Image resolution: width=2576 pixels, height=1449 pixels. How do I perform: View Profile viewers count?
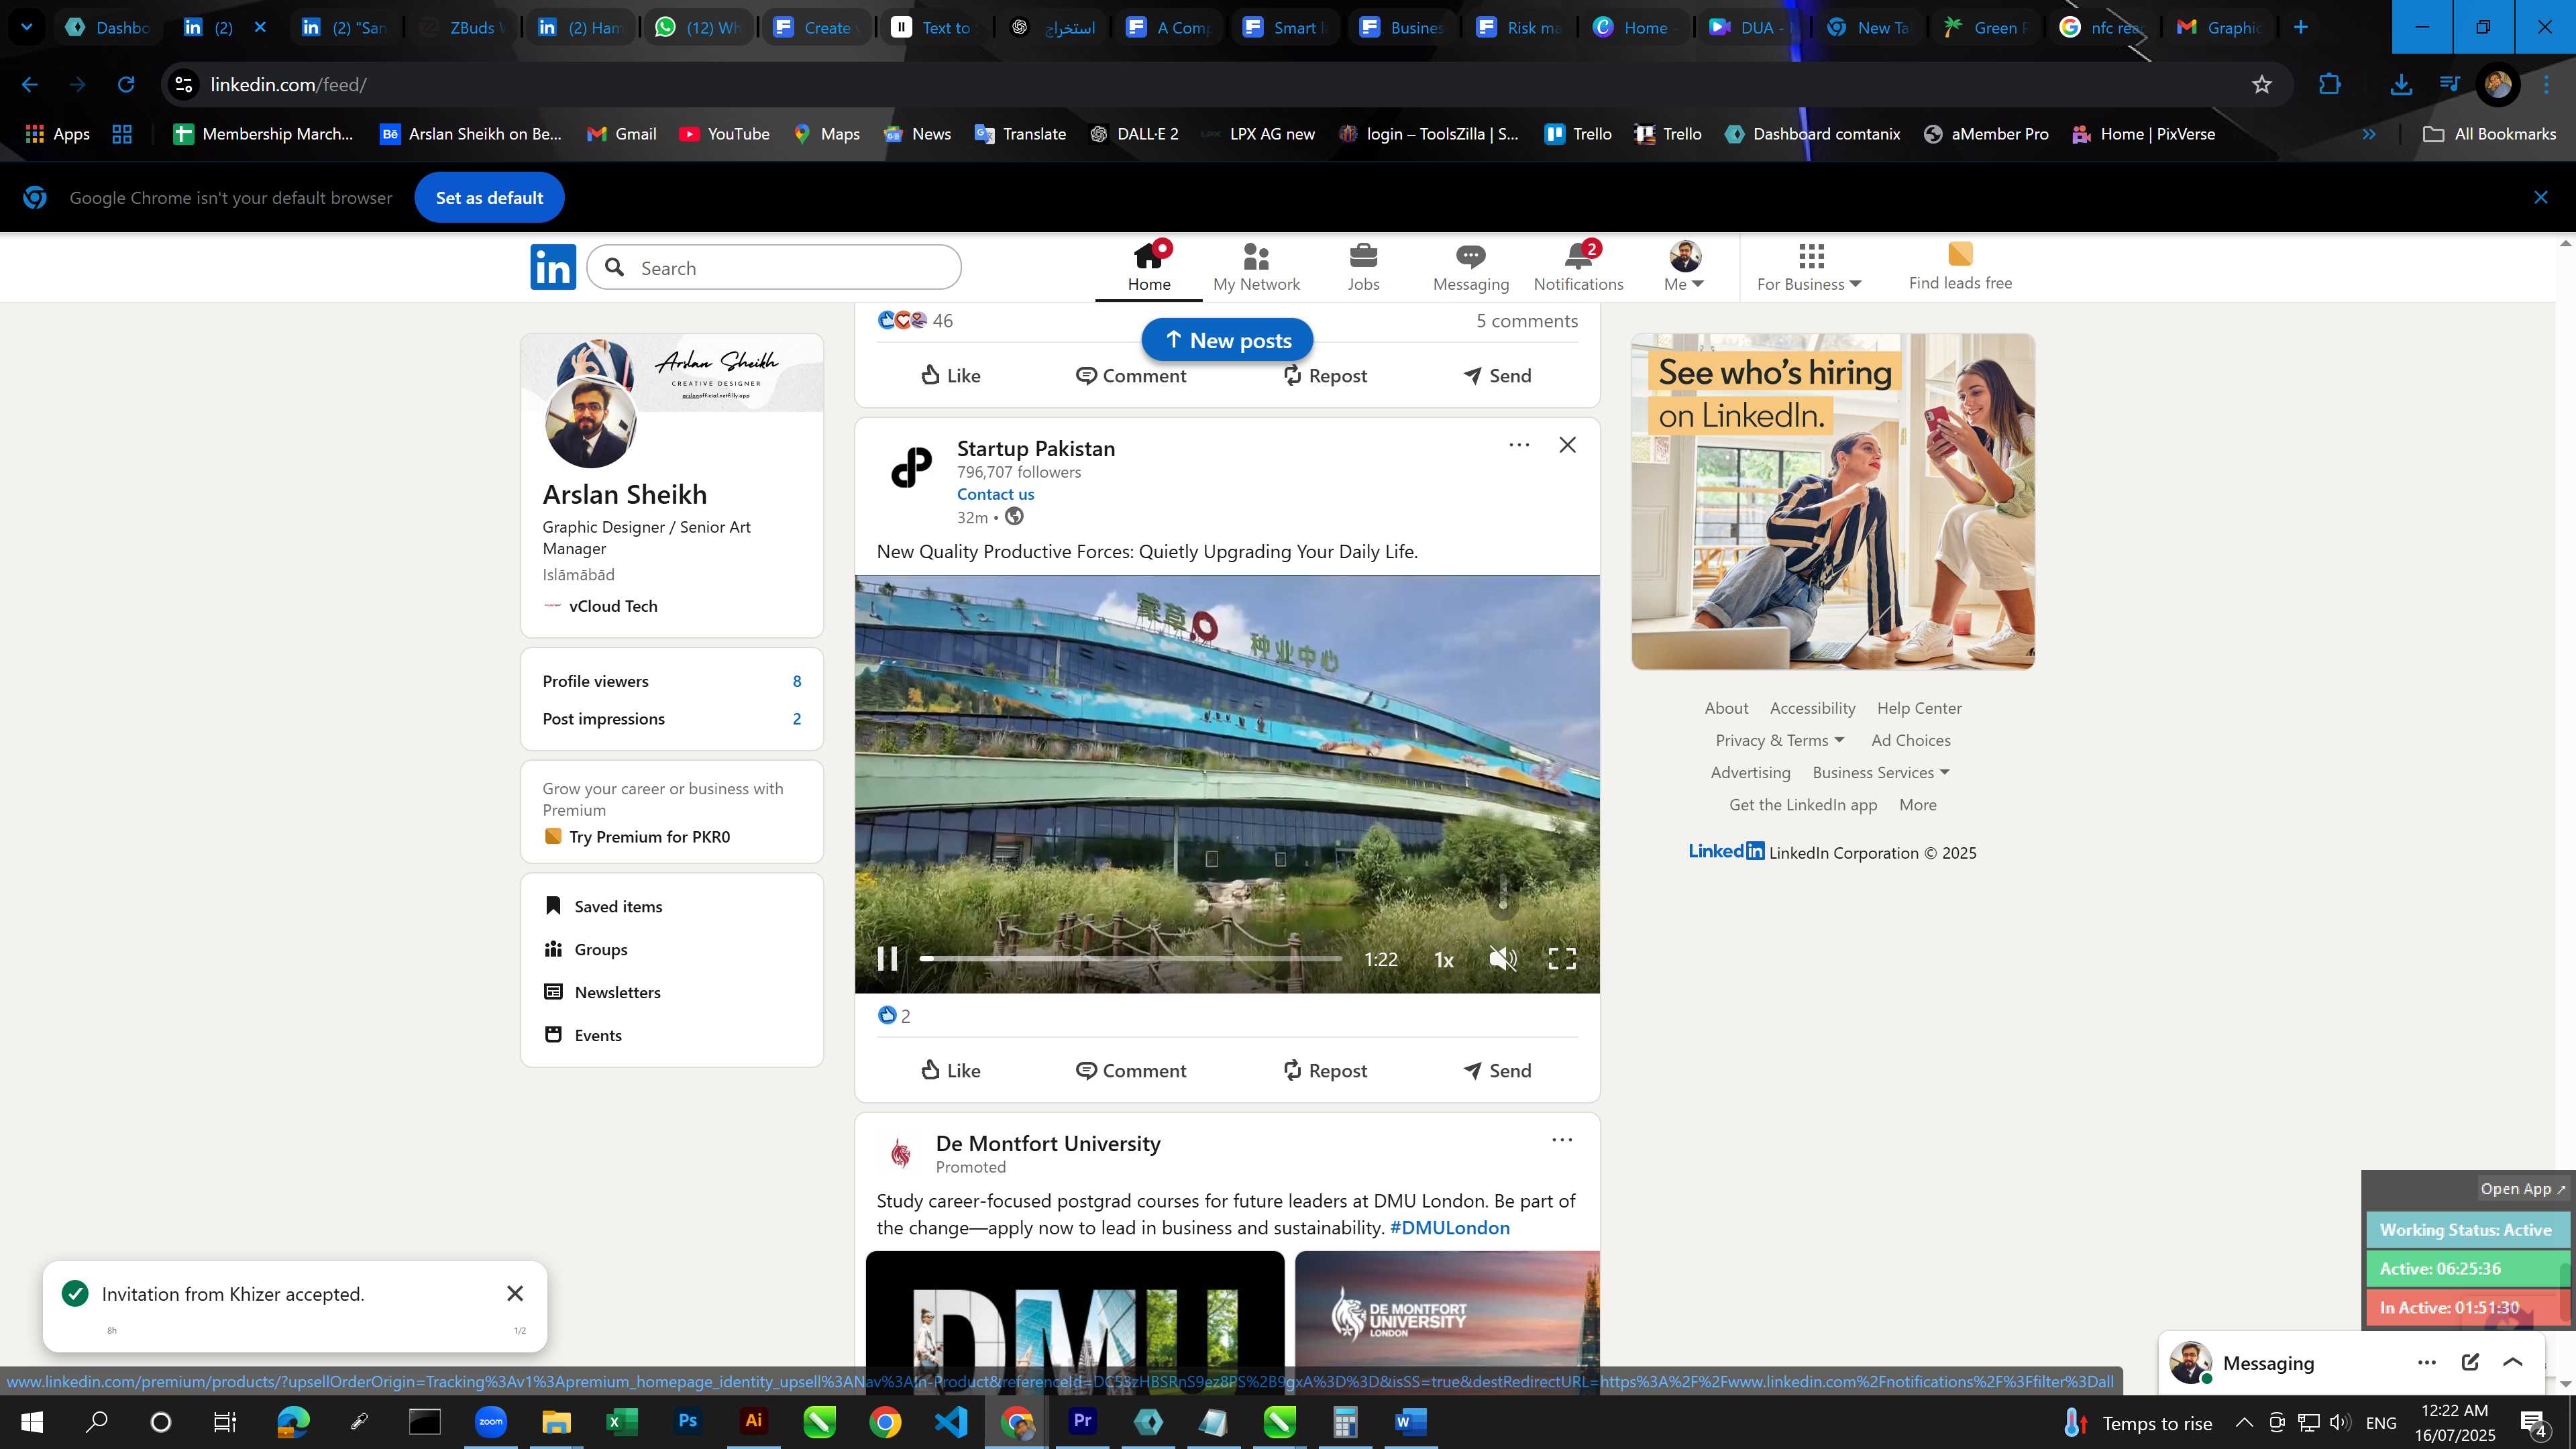671,681
